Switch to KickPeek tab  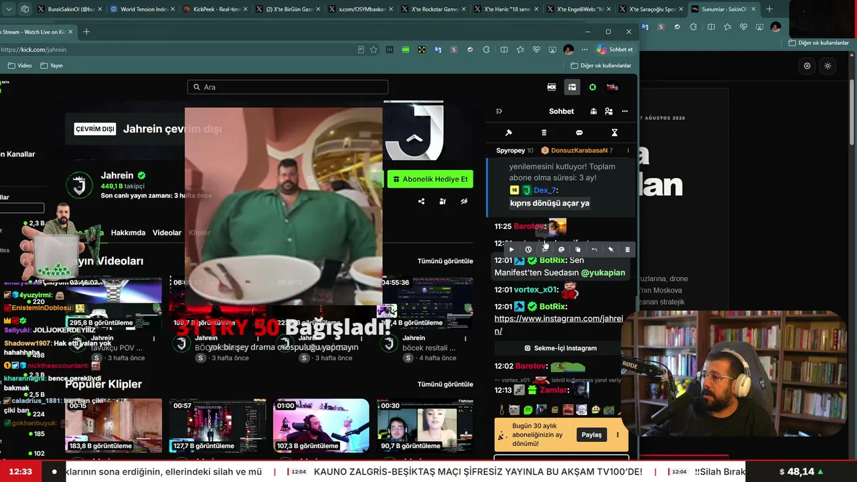[214, 9]
